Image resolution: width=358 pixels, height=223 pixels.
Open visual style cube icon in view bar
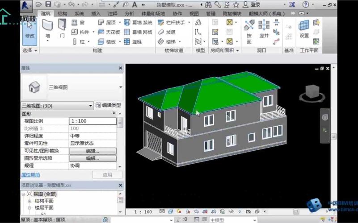point(171,211)
